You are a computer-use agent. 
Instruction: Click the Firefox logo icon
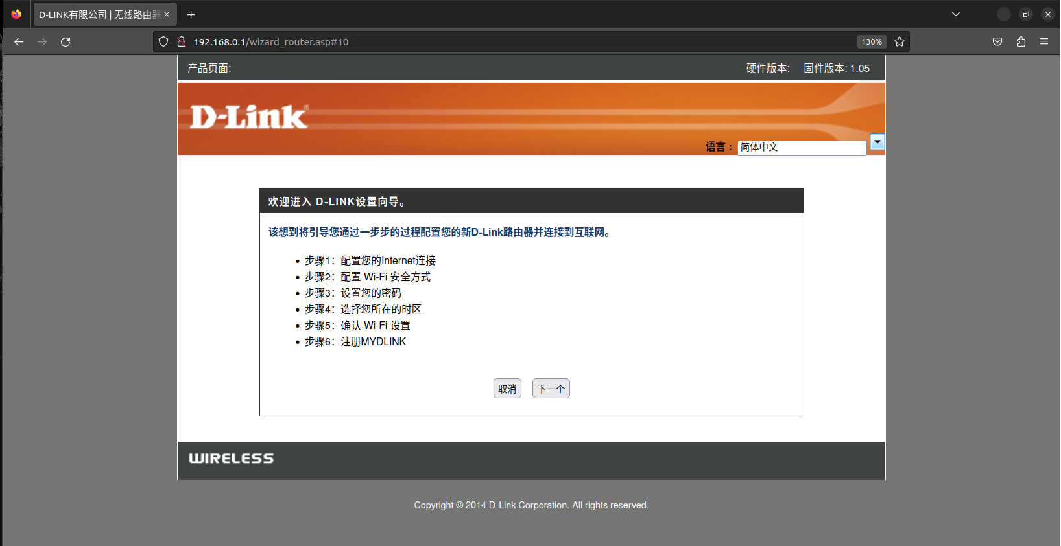tap(16, 14)
